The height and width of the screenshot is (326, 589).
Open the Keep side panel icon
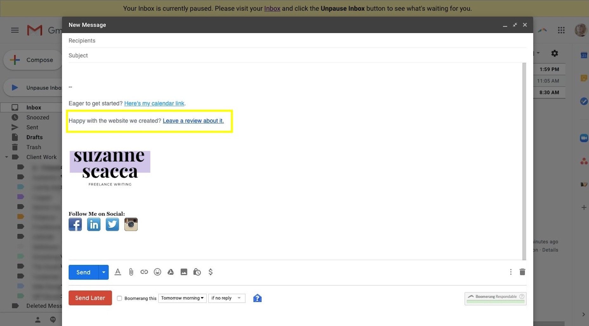pos(584,78)
